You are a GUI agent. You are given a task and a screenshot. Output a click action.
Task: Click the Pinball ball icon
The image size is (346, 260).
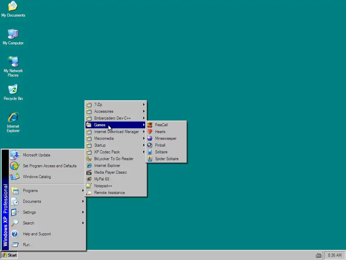click(x=150, y=145)
